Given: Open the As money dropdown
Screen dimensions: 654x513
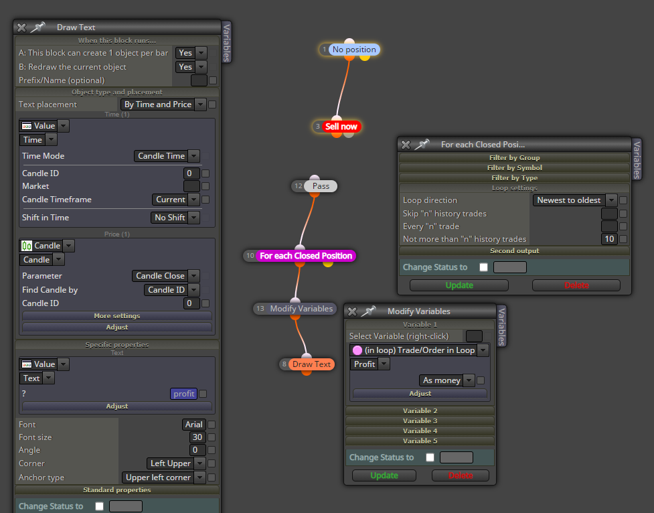Looking at the screenshot, I should click(x=446, y=380).
